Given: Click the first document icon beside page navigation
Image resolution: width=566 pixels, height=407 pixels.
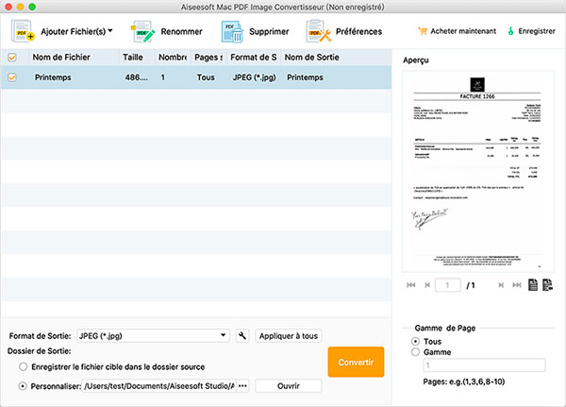Looking at the screenshot, I should [x=533, y=285].
